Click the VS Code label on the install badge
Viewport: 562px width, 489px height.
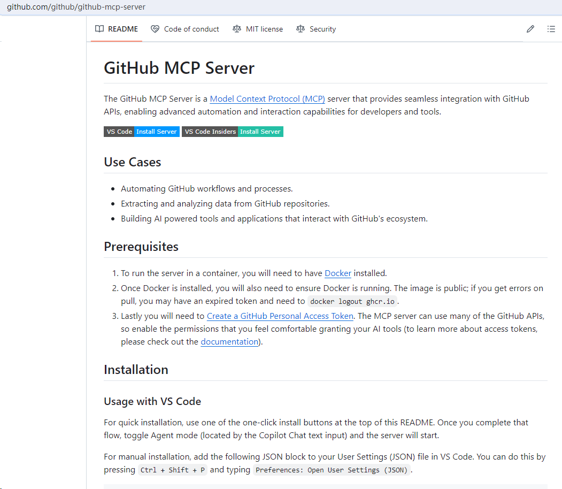119,132
